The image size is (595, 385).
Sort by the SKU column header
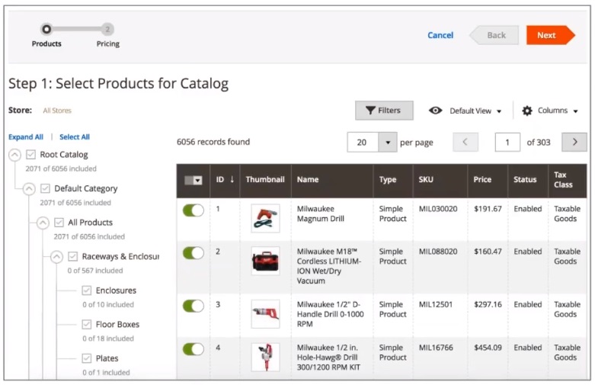coord(426,179)
